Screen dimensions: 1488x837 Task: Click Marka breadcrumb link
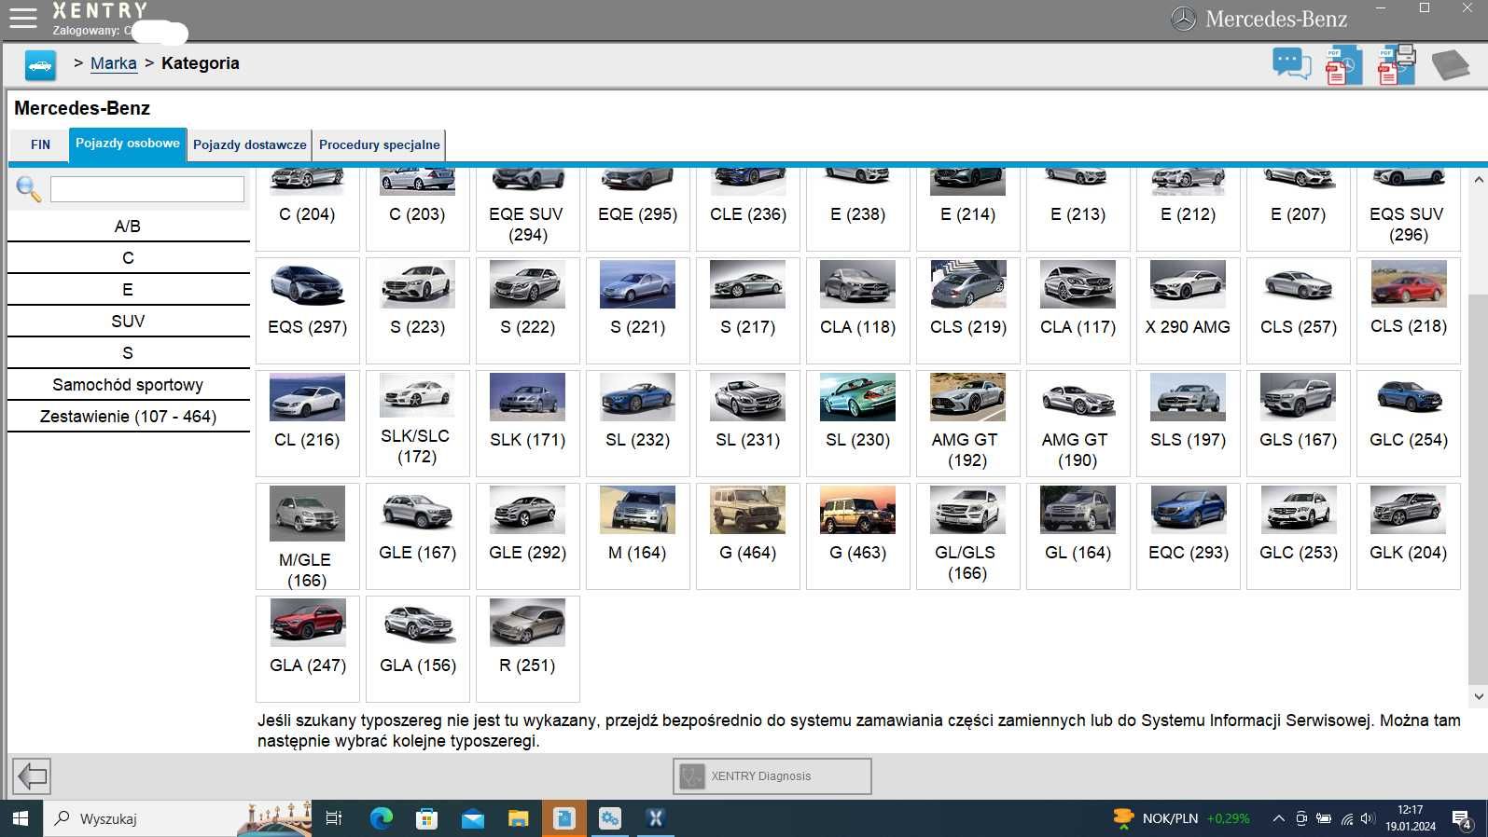click(114, 63)
